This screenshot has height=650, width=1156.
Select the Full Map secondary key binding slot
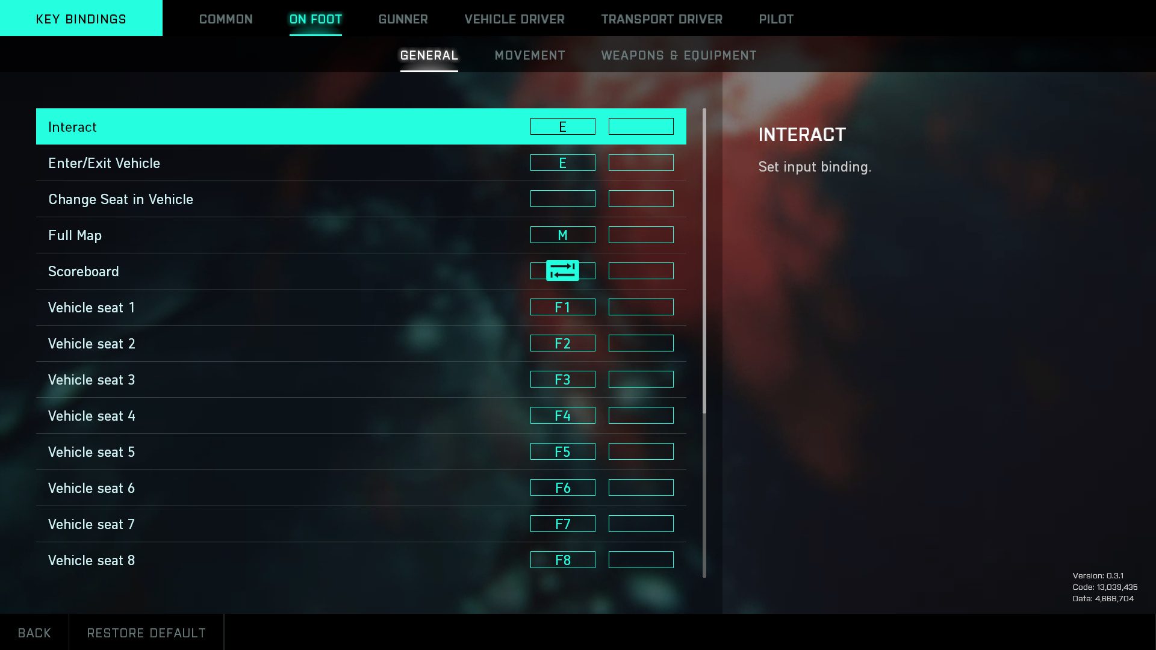click(x=641, y=235)
